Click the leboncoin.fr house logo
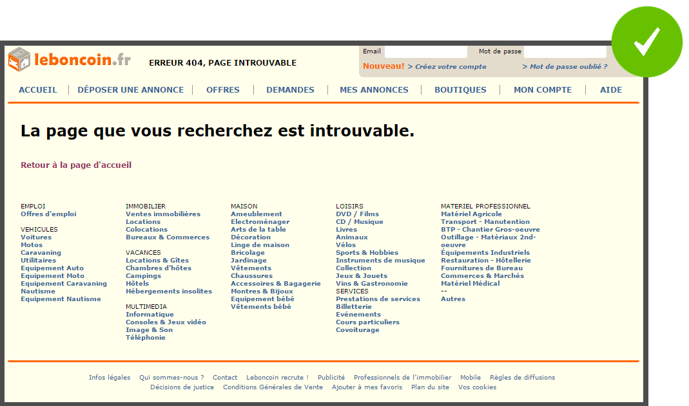This screenshot has width=689, height=406. click(x=21, y=59)
